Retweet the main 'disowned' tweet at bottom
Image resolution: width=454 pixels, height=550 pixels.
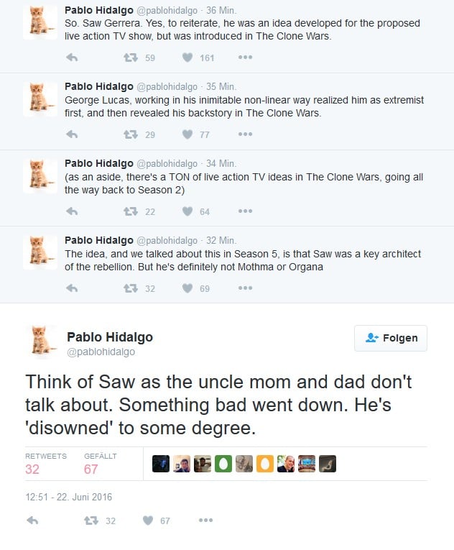pyautogui.click(x=91, y=521)
